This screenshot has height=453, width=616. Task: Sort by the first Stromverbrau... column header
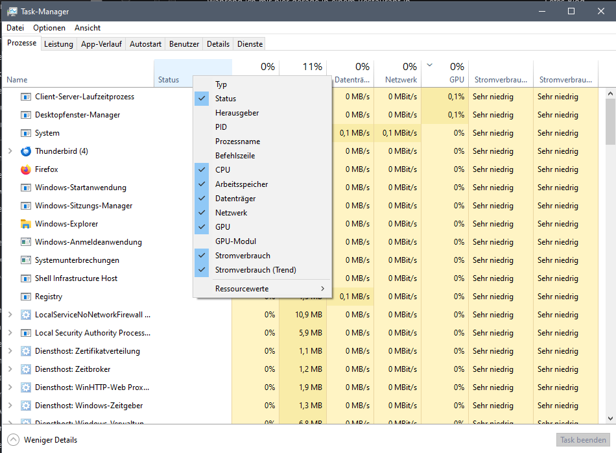(501, 73)
